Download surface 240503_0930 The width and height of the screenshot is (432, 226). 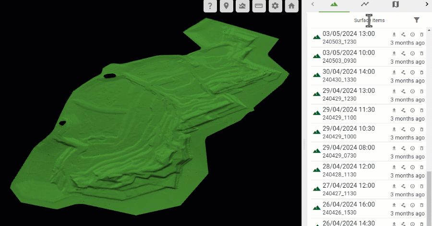[394, 53]
